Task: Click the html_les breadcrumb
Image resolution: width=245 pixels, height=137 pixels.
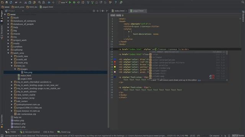Action: pos(32,7)
